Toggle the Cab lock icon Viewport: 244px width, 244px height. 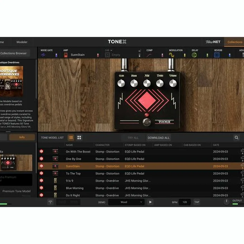[140, 51]
